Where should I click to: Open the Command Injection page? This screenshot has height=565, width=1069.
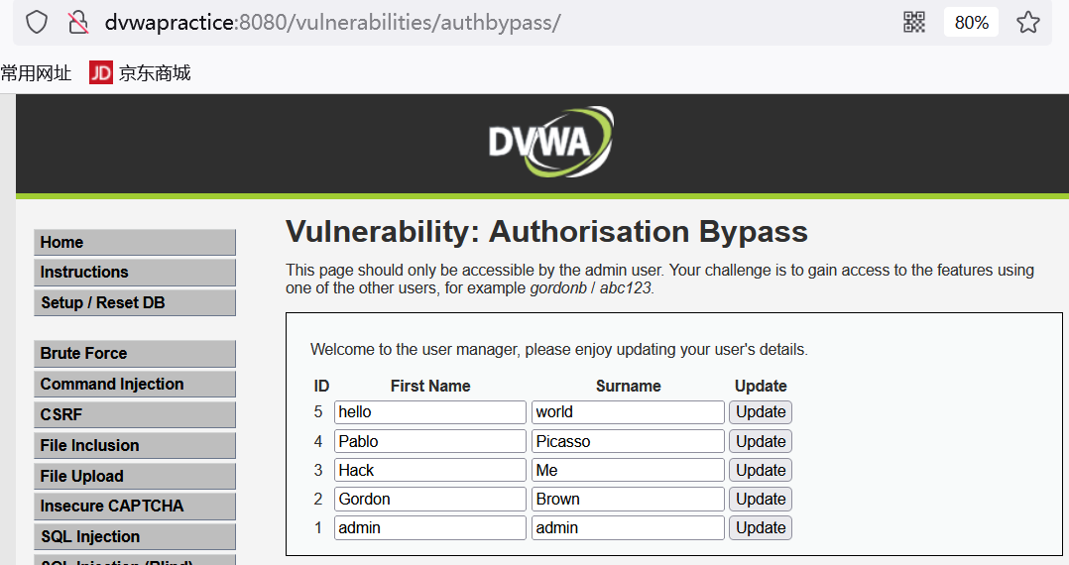click(x=135, y=384)
